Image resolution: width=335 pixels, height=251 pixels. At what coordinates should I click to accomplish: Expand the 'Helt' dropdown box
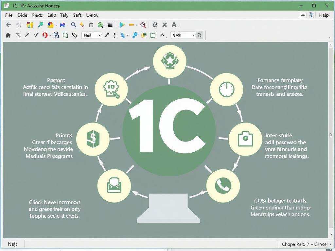(x=99, y=35)
